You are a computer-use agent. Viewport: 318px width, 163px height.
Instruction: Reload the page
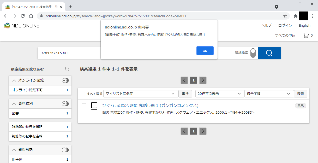tap(23, 16)
